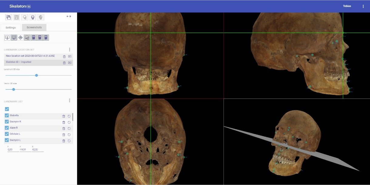Screen dimensions: 370x185
Task: Open the file browser folder icon
Action: pos(8,17)
